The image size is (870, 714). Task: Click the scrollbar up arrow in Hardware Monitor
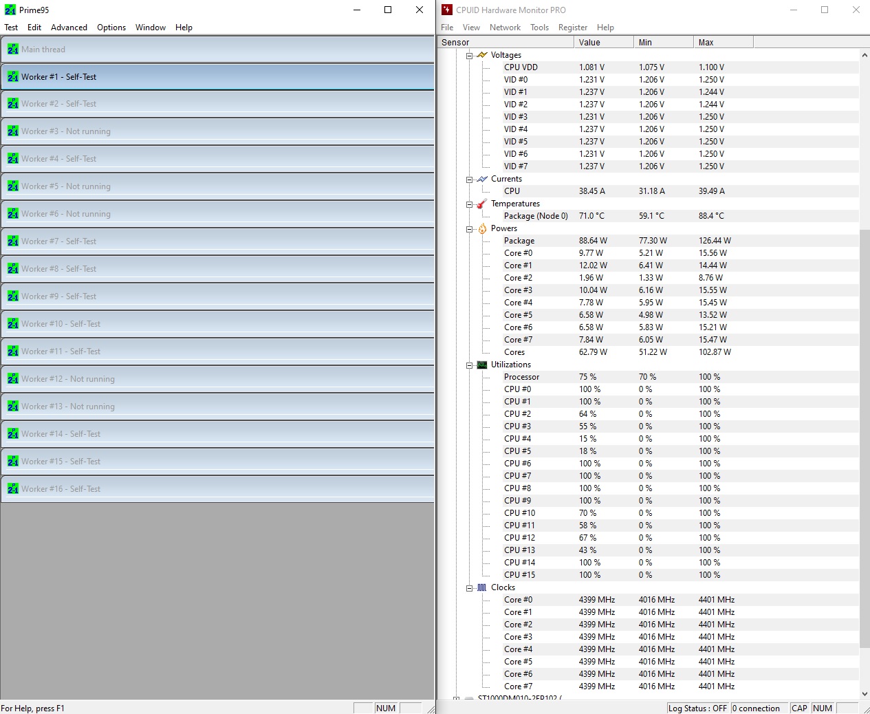click(x=864, y=55)
